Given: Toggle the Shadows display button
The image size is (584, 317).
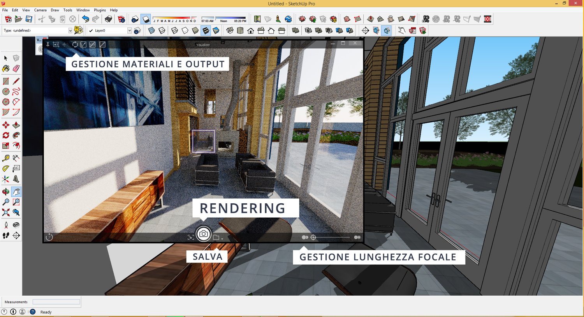Looking at the screenshot, I should pyautogui.click(x=146, y=19).
